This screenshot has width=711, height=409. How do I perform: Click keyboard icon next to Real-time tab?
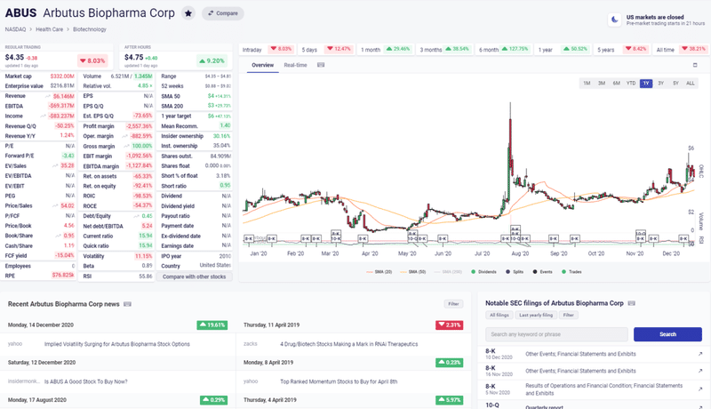click(321, 65)
